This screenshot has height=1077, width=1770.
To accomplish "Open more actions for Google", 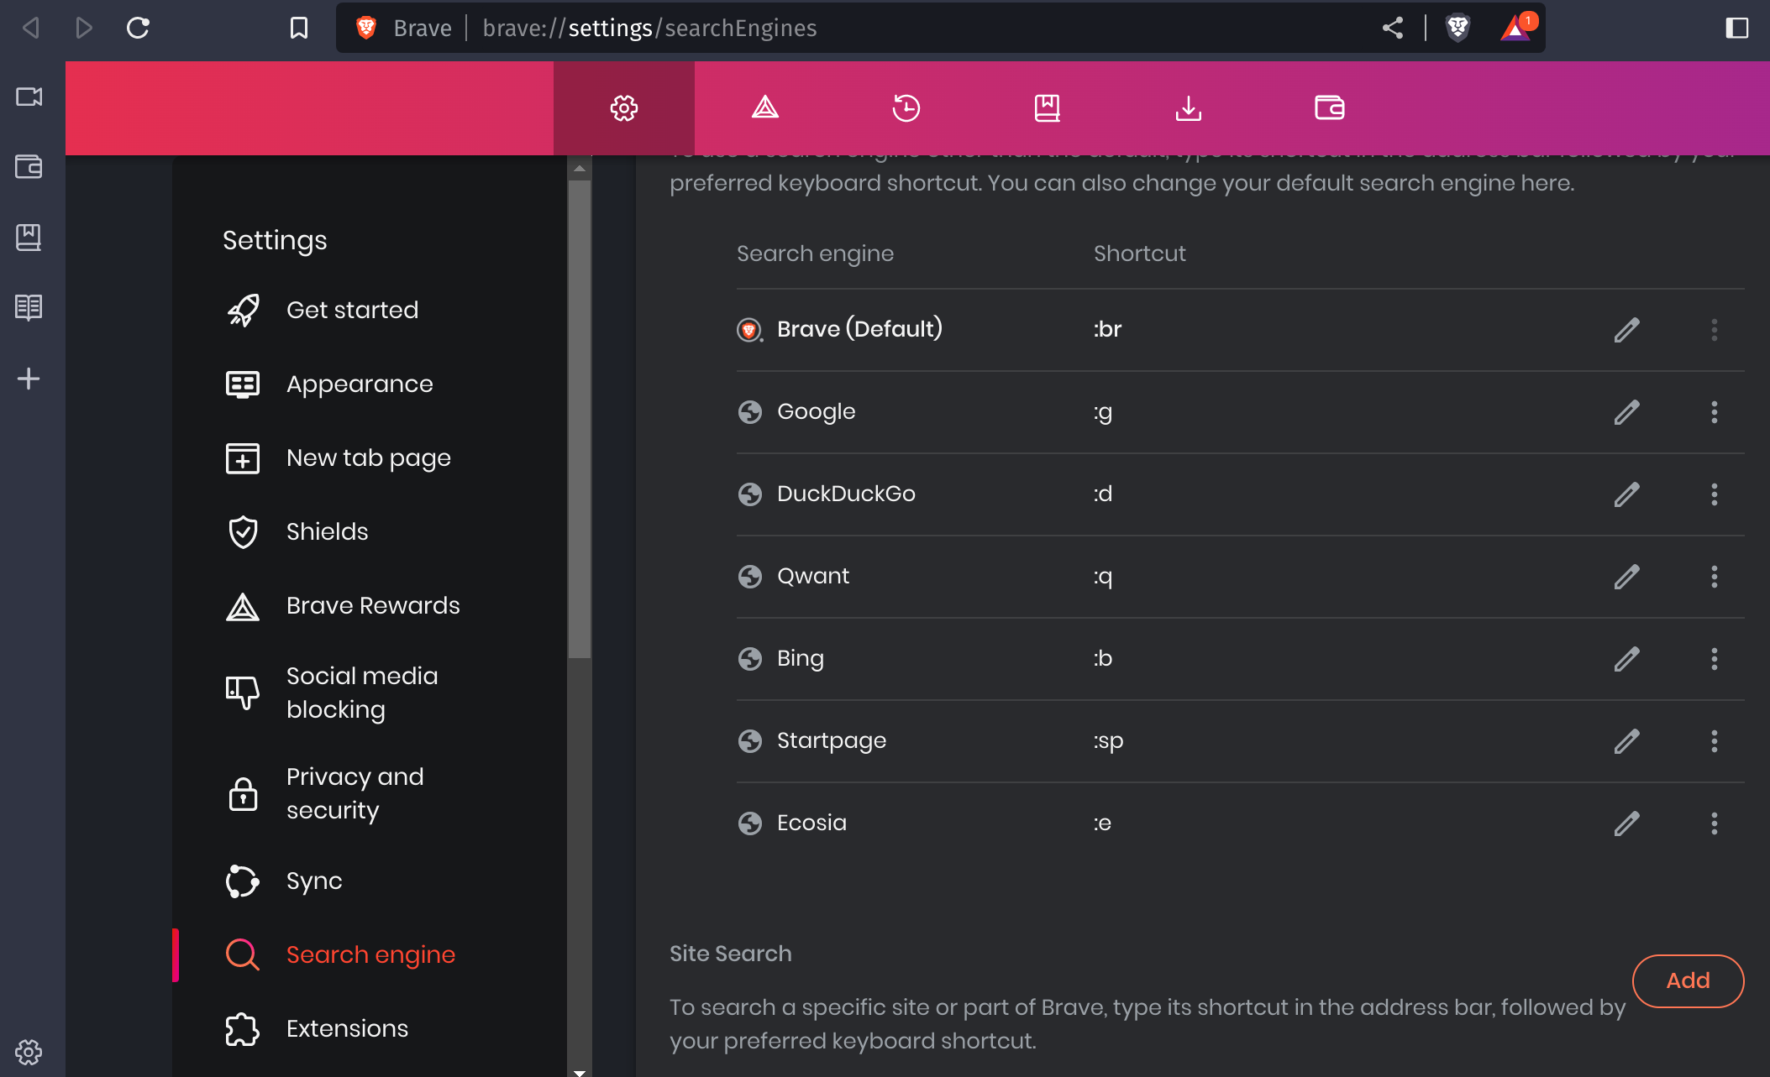I will [1715, 412].
